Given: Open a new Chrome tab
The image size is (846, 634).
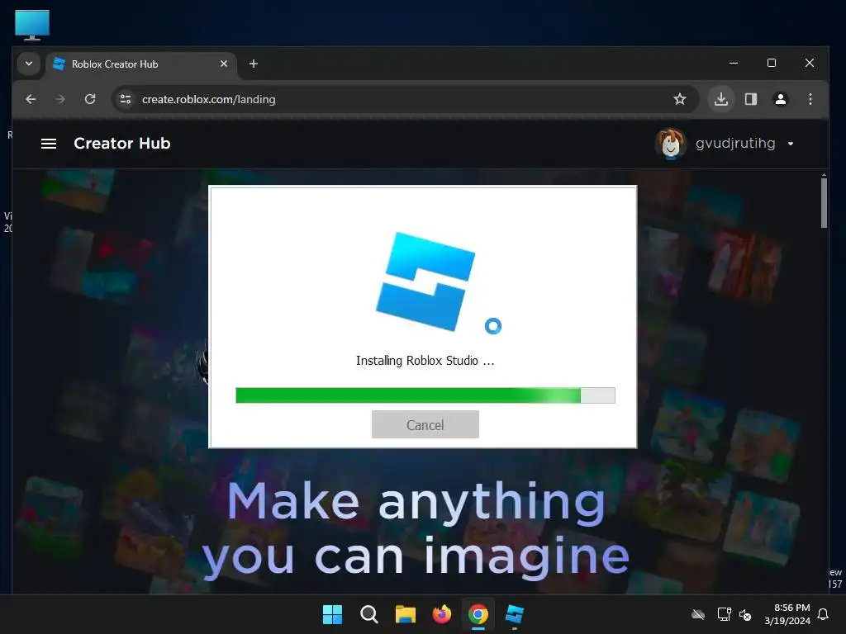Looking at the screenshot, I should [253, 64].
